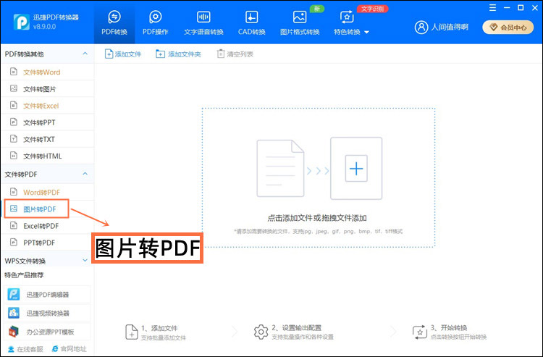Click the plus box to add files
This screenshot has height=357, width=543.
point(356,169)
